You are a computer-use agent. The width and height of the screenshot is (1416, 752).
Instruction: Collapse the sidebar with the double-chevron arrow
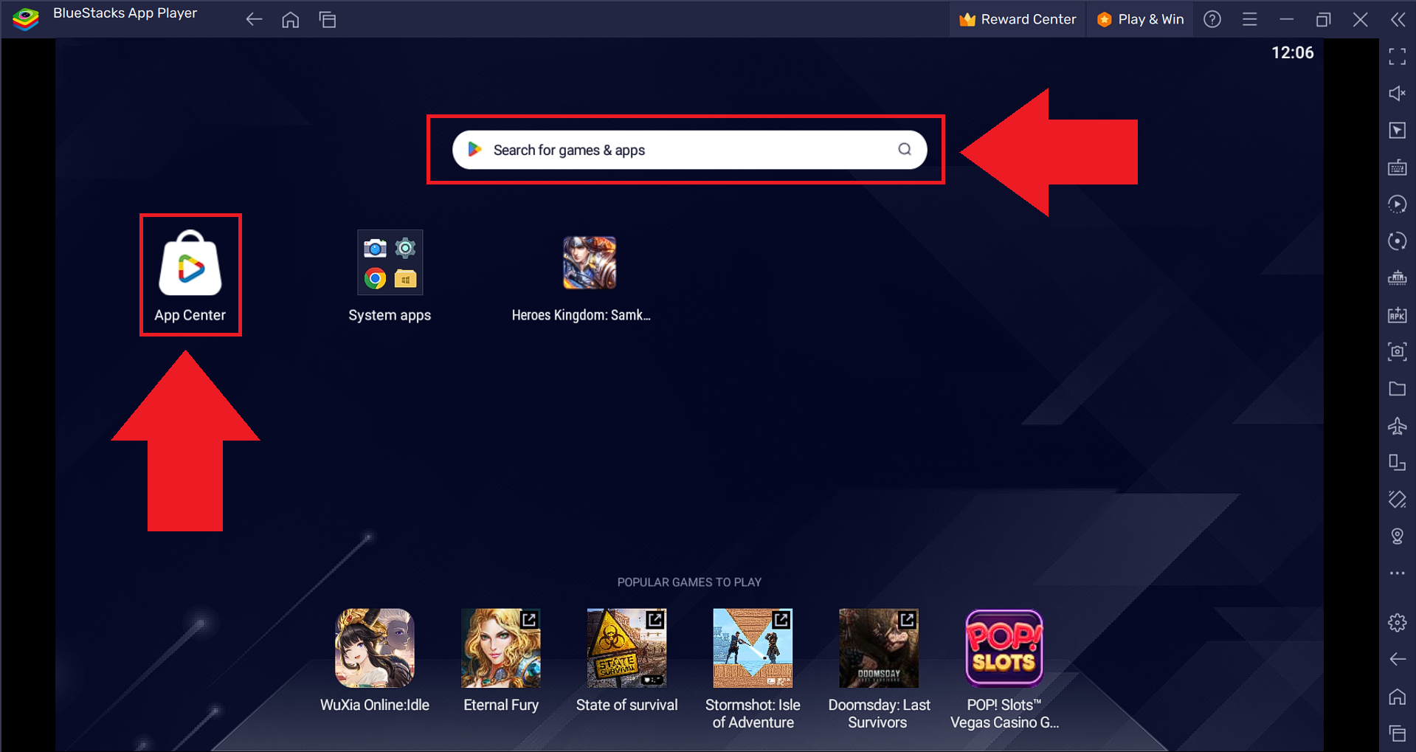[x=1397, y=19]
